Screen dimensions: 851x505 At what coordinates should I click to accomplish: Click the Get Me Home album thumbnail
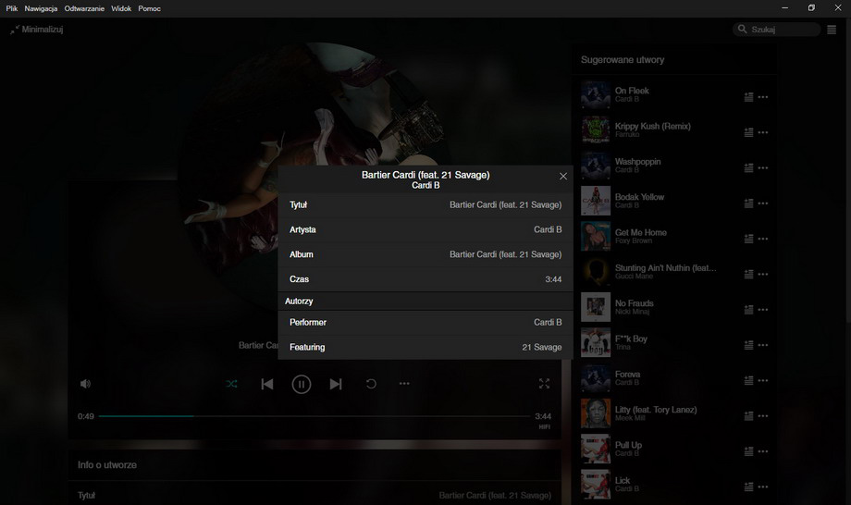point(595,237)
